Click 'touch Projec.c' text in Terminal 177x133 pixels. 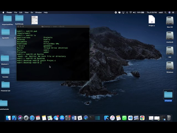point(48,60)
